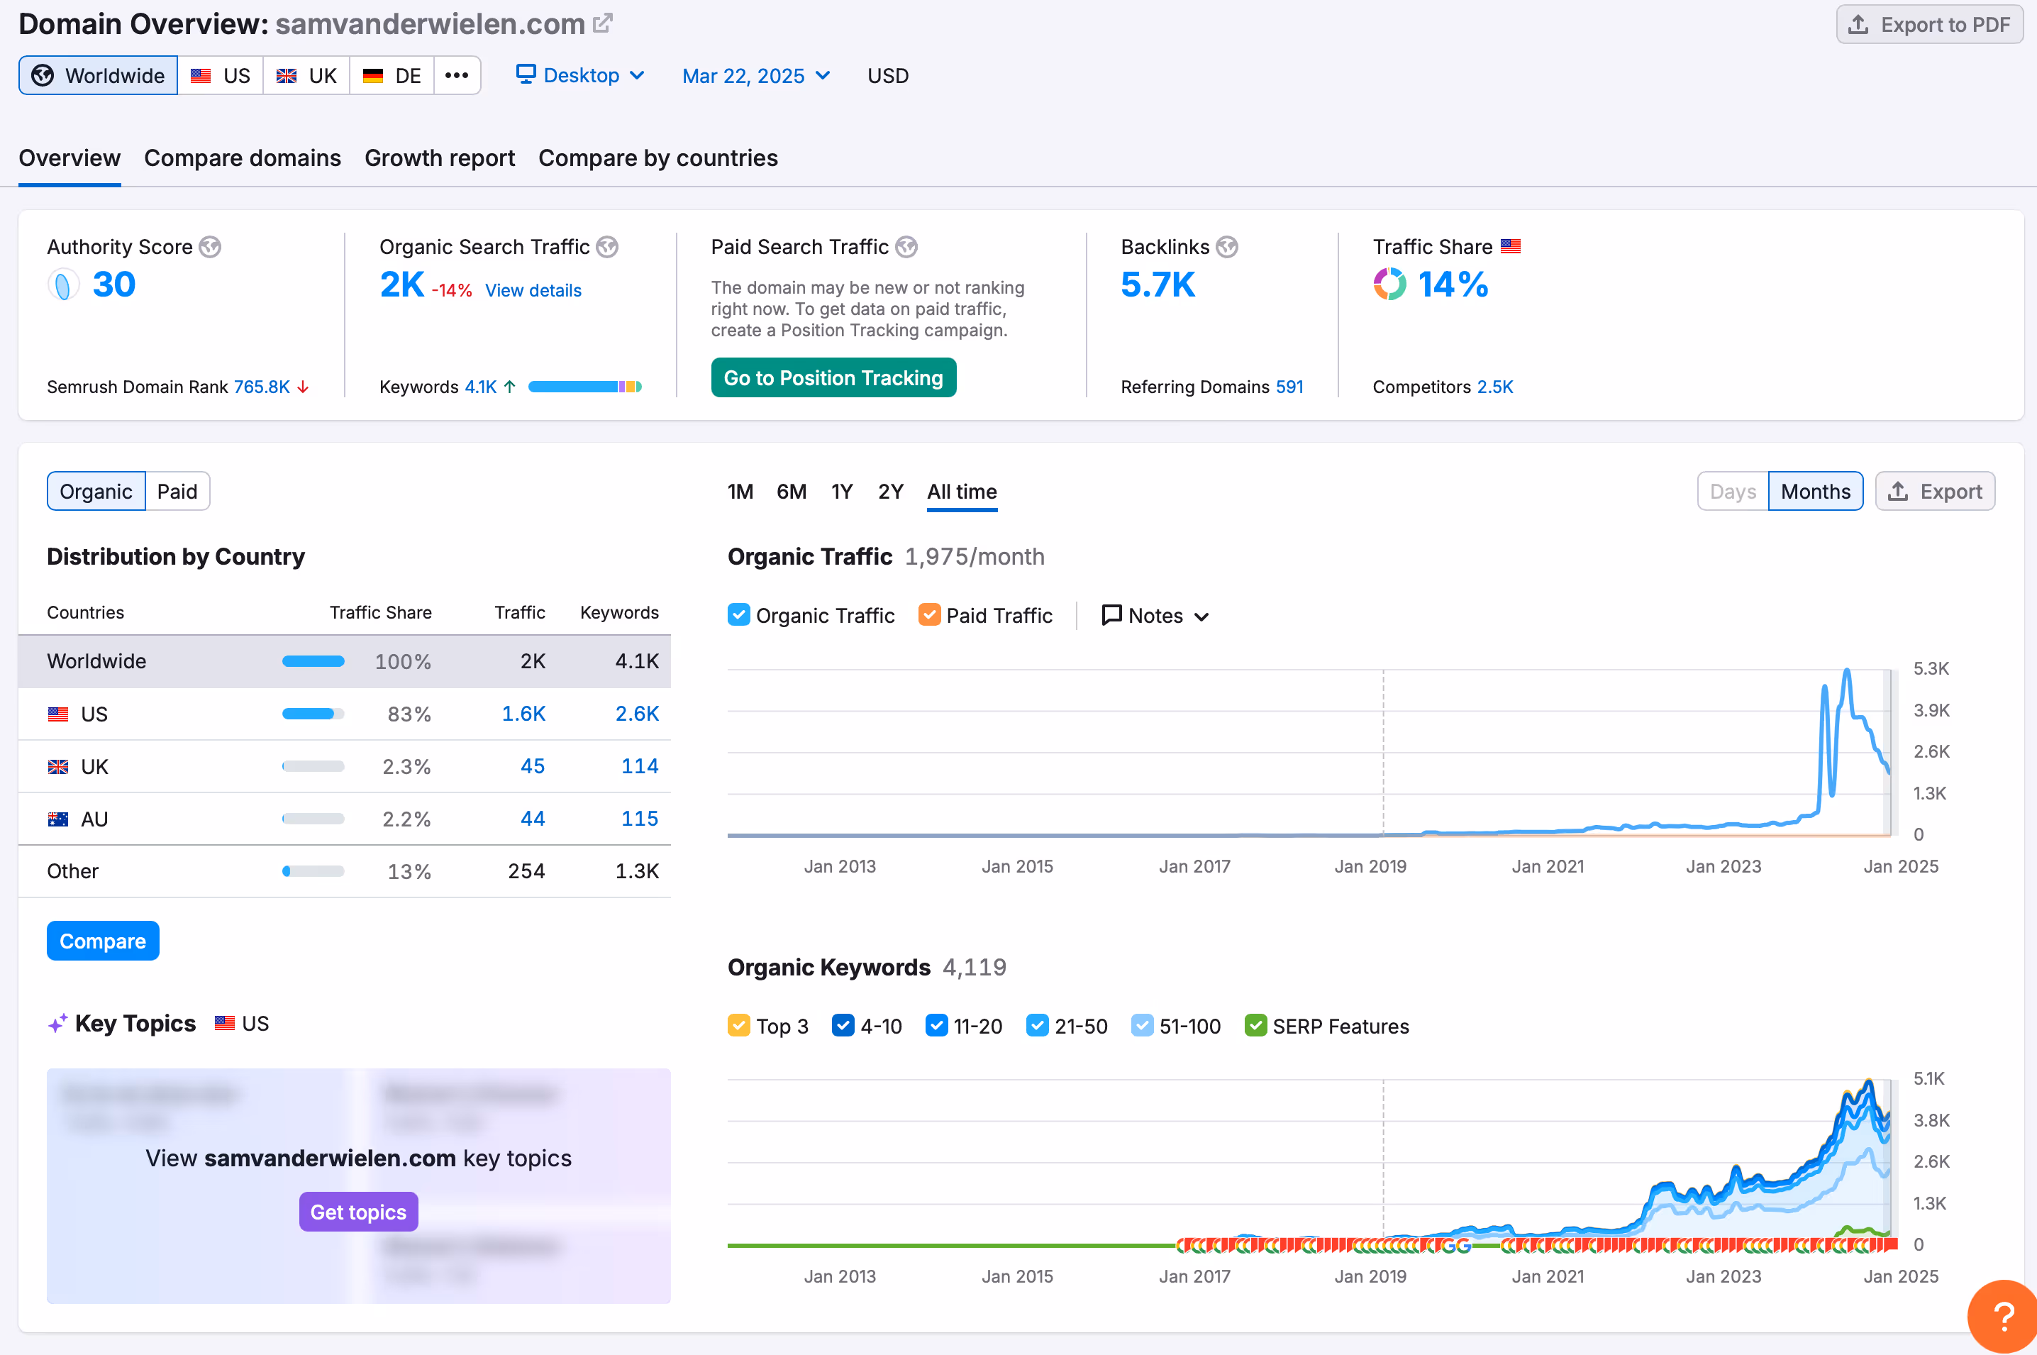Switch chart granularity to Months
Viewport: 2037px width, 1355px height.
tap(1816, 492)
